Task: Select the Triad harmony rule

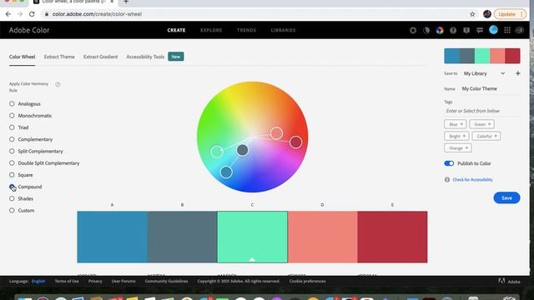Action: [12, 127]
